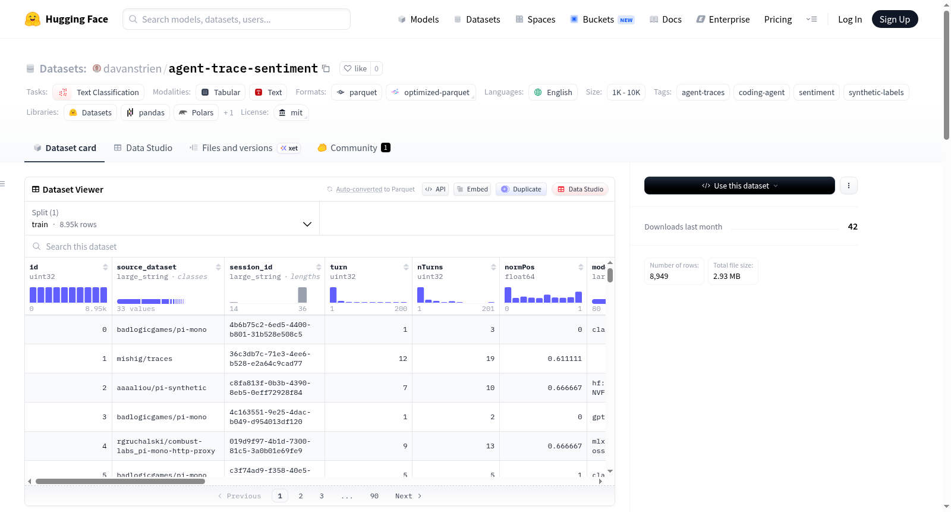
Task: Click the Log In link
Action: pos(850,19)
